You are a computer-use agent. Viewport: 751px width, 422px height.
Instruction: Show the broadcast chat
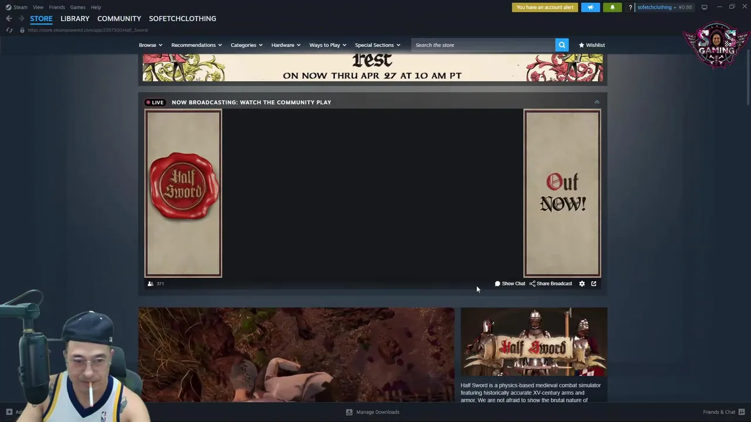tap(510, 284)
